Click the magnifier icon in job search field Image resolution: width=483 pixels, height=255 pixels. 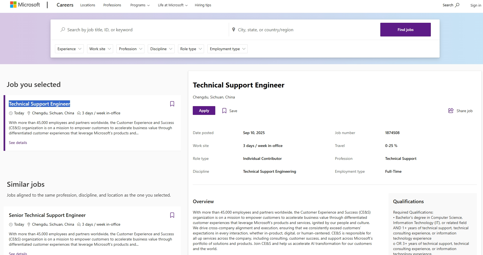tap(63, 30)
